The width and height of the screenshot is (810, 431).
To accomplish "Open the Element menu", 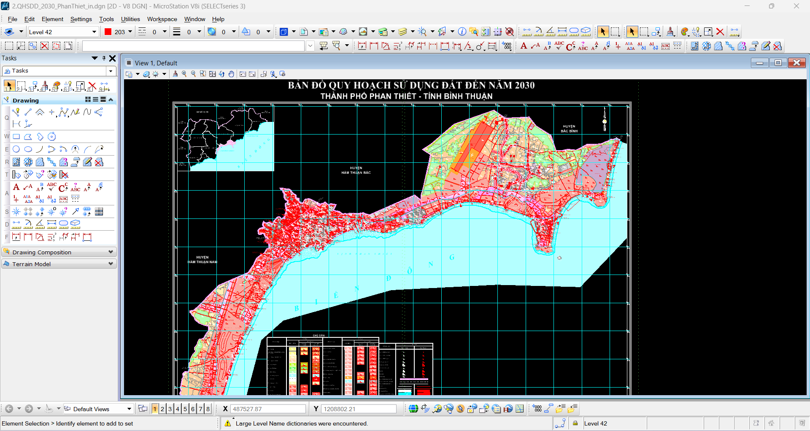I will [52, 19].
